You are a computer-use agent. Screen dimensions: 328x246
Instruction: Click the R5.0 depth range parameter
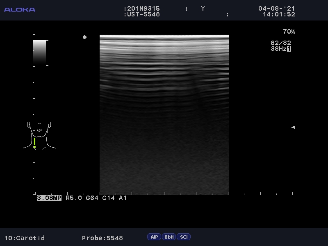[x=74, y=198]
